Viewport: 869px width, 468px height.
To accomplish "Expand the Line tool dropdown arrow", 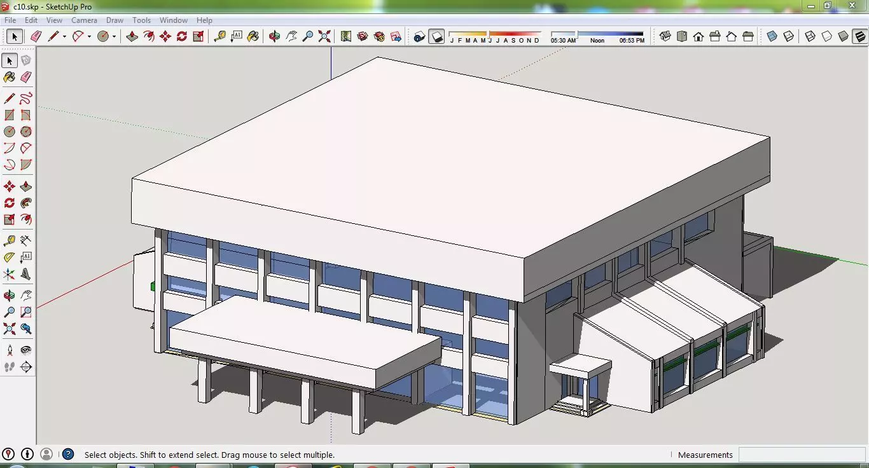I will 64,37.
